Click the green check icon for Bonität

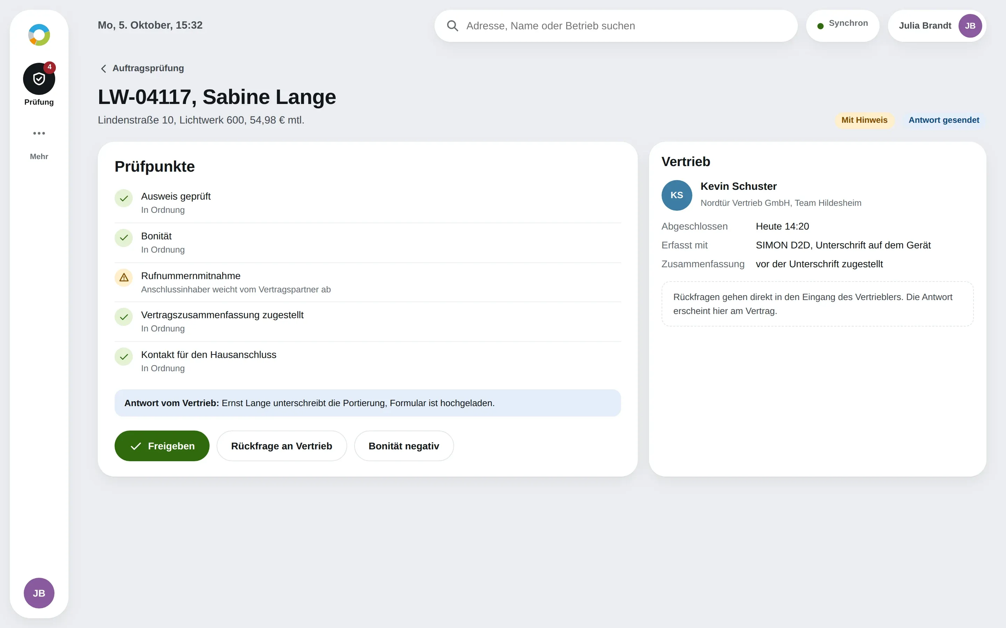click(123, 238)
